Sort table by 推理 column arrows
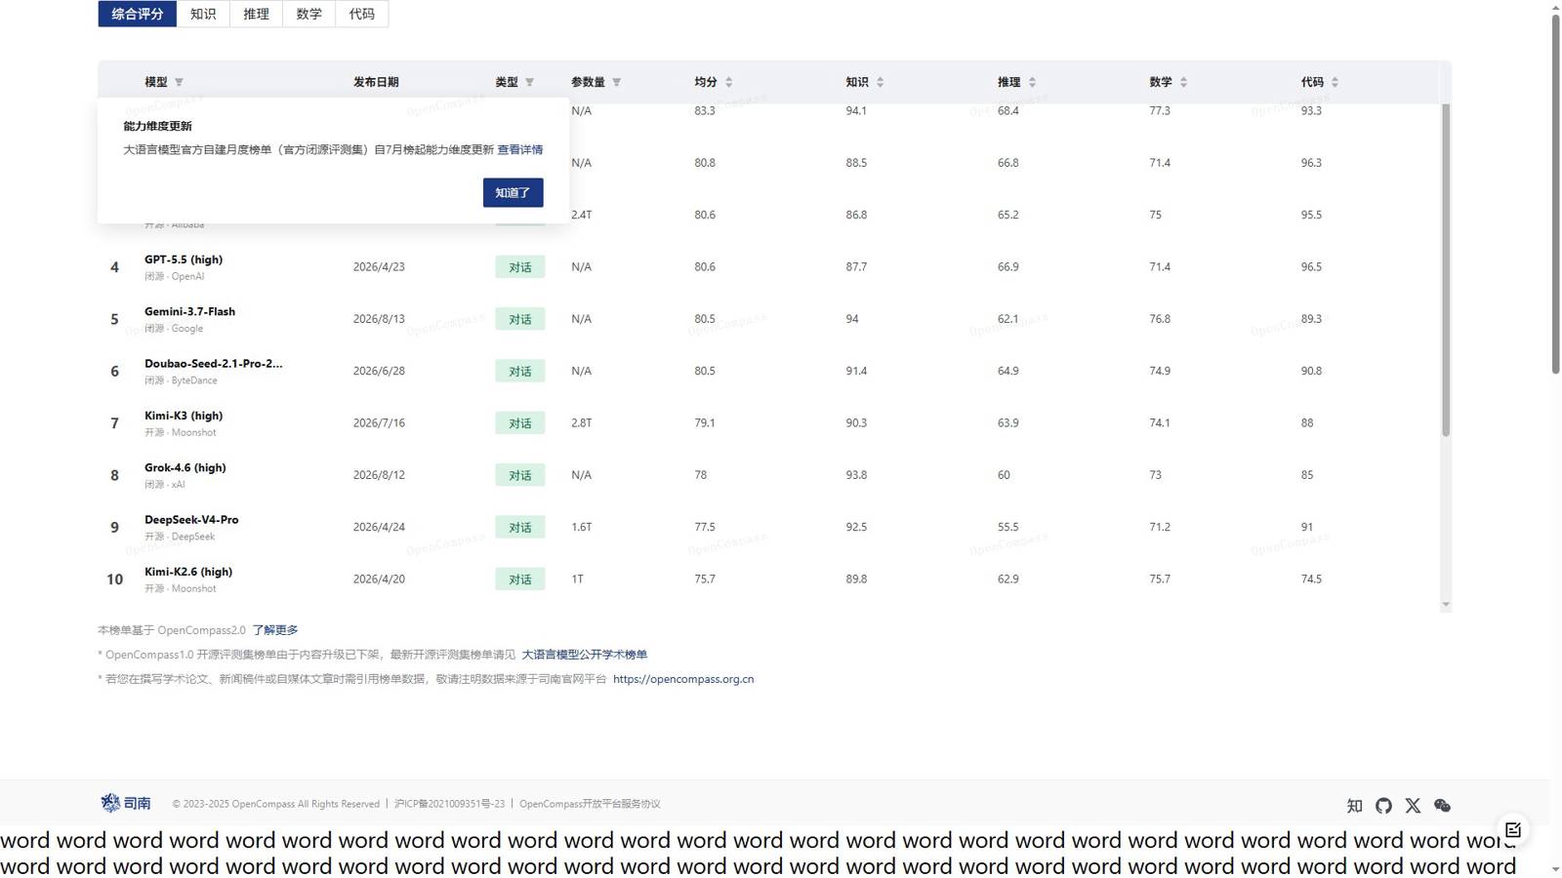1562x878 pixels. click(x=1032, y=82)
